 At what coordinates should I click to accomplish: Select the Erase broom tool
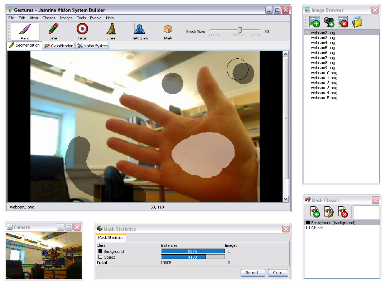coord(111,31)
